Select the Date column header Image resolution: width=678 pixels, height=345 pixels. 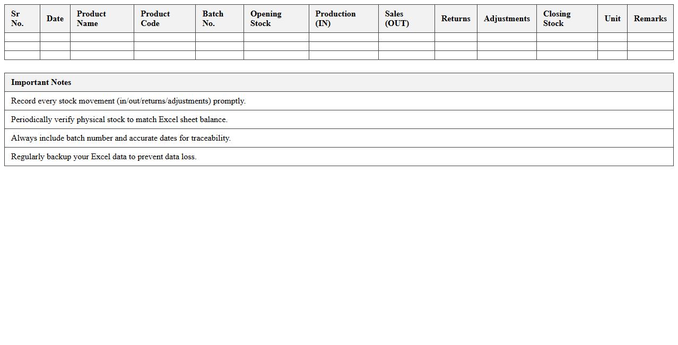point(55,19)
